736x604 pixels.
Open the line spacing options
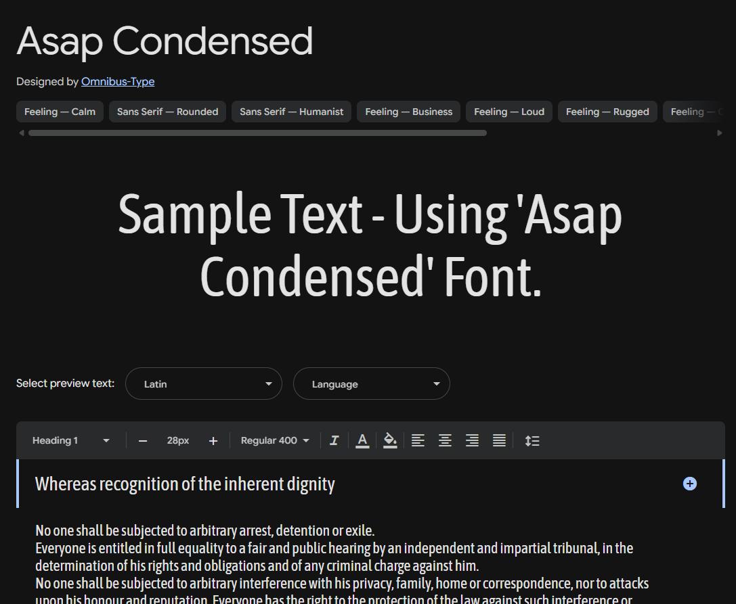point(532,440)
